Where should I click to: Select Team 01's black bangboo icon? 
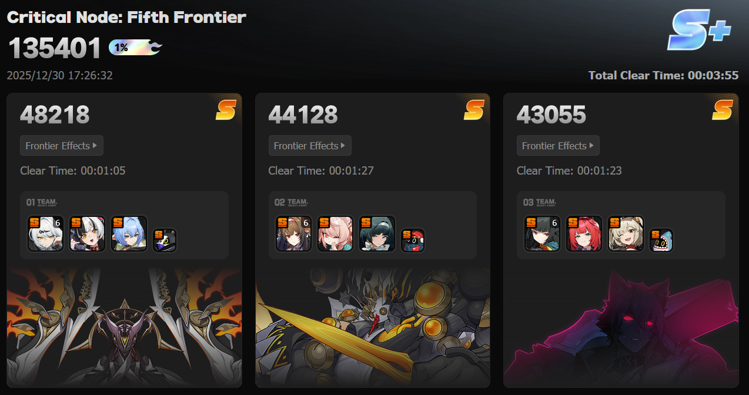click(x=165, y=240)
